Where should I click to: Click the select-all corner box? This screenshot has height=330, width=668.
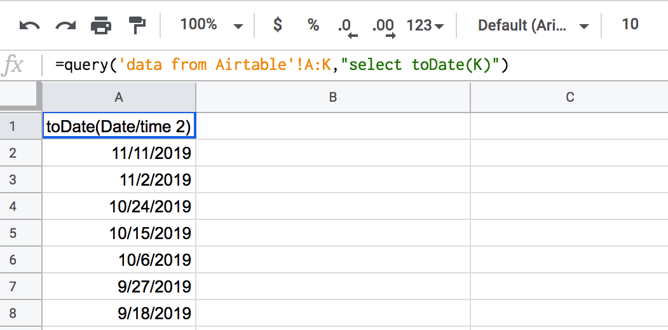[x=20, y=97]
